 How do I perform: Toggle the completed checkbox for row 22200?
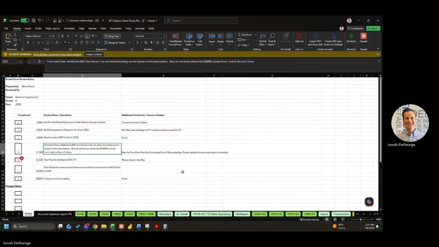[x=18, y=169]
